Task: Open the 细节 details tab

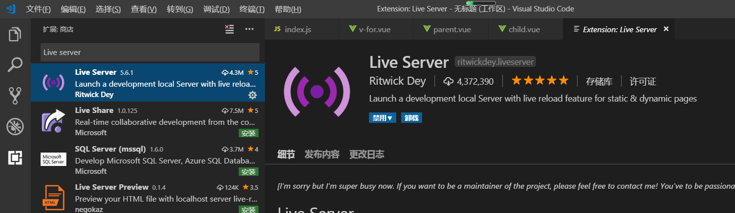Action: tap(286, 154)
